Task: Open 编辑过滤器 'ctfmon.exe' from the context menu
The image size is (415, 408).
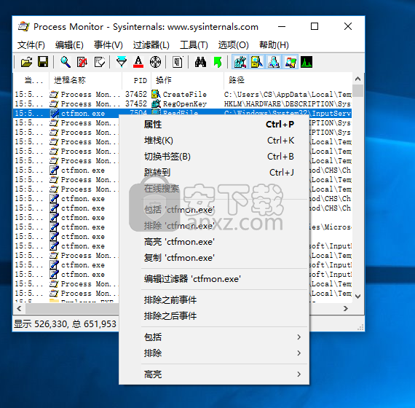Action: [x=214, y=279]
